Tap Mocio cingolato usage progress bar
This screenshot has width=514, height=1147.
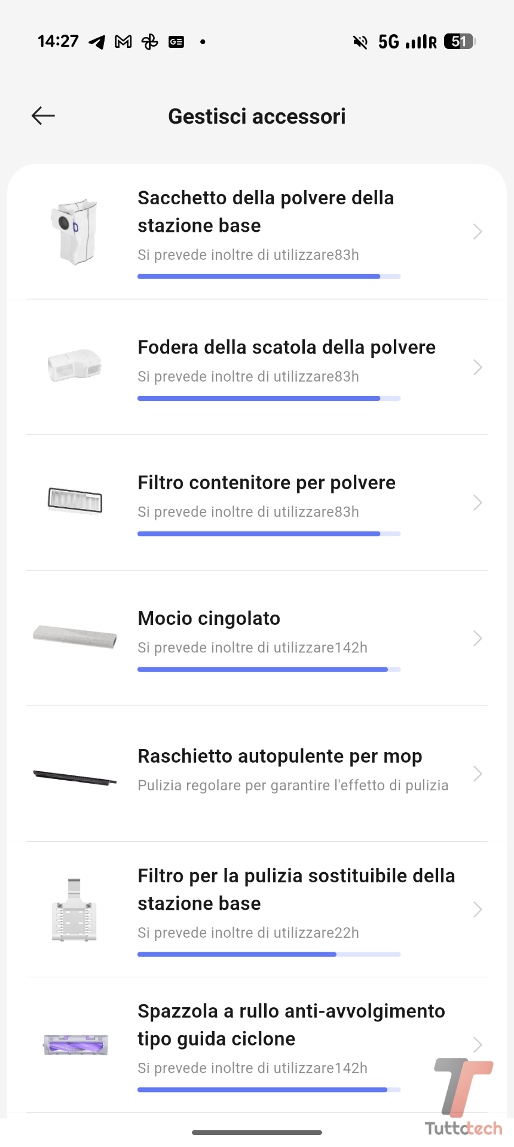coord(268,670)
